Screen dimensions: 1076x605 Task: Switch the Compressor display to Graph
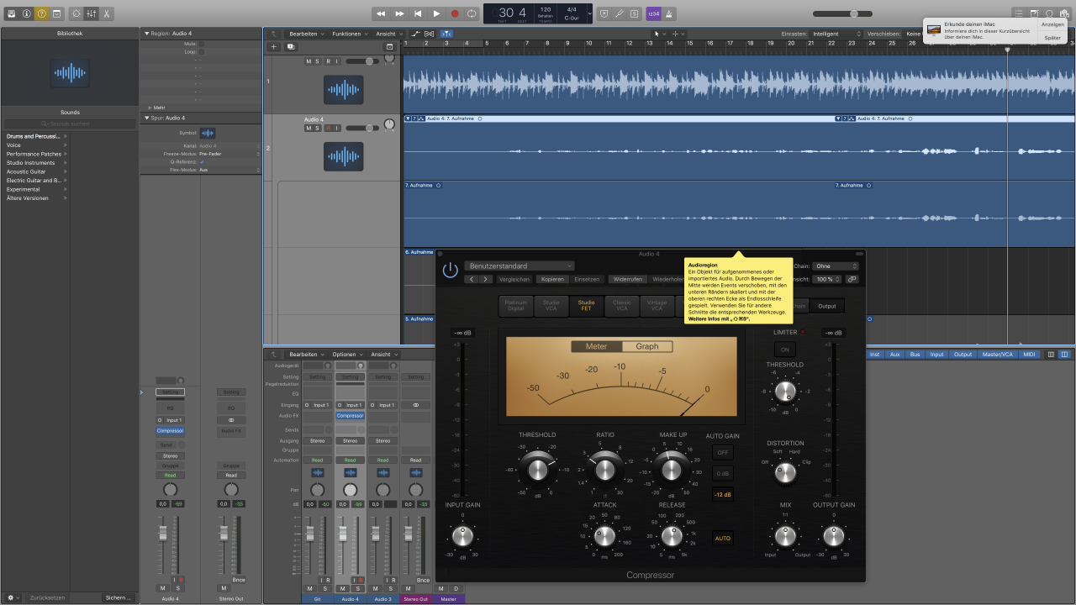[647, 346]
